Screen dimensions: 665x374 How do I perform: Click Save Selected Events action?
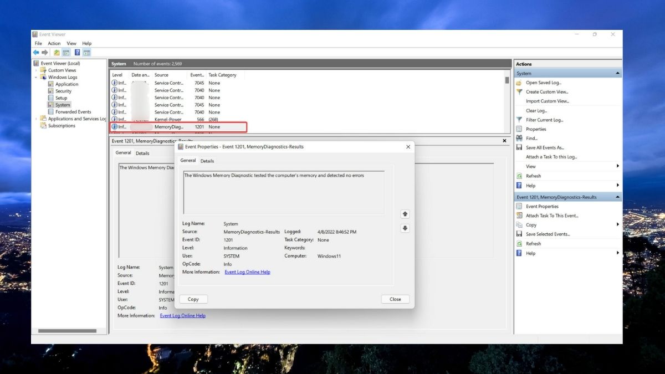[547, 234]
